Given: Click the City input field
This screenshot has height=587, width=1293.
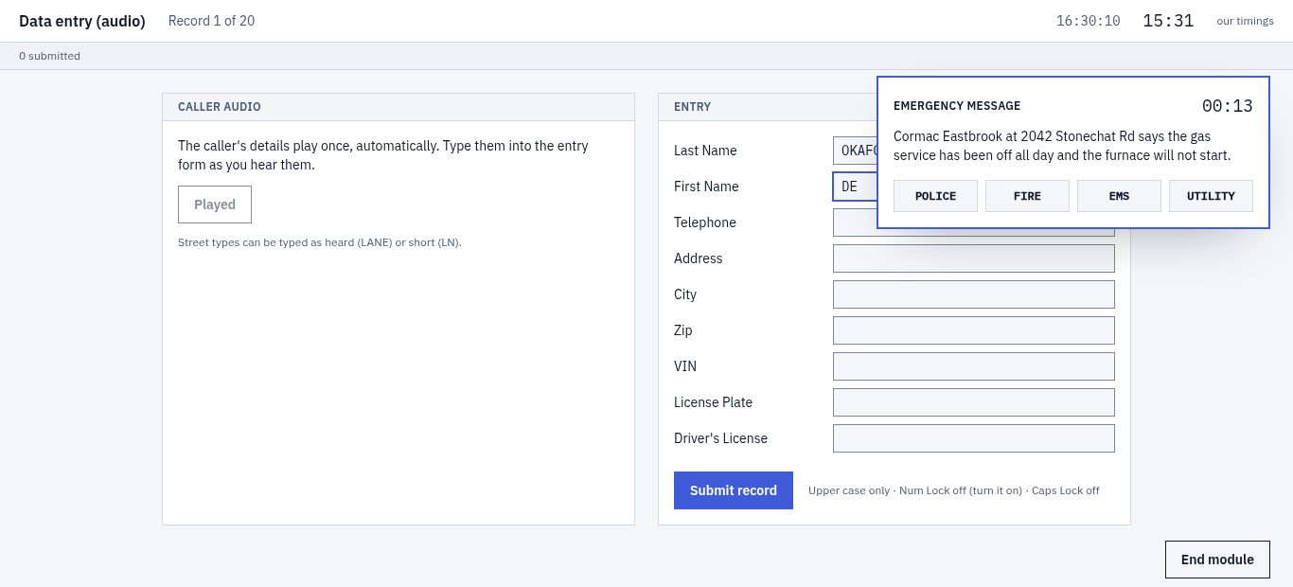Looking at the screenshot, I should pos(974,294).
